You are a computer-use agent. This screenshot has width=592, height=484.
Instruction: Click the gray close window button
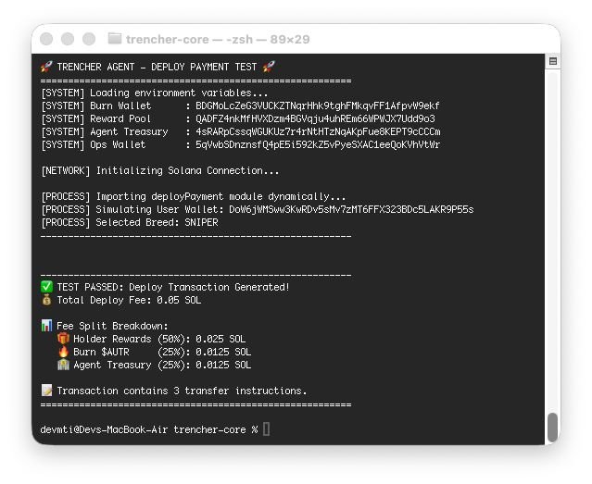click(x=46, y=39)
